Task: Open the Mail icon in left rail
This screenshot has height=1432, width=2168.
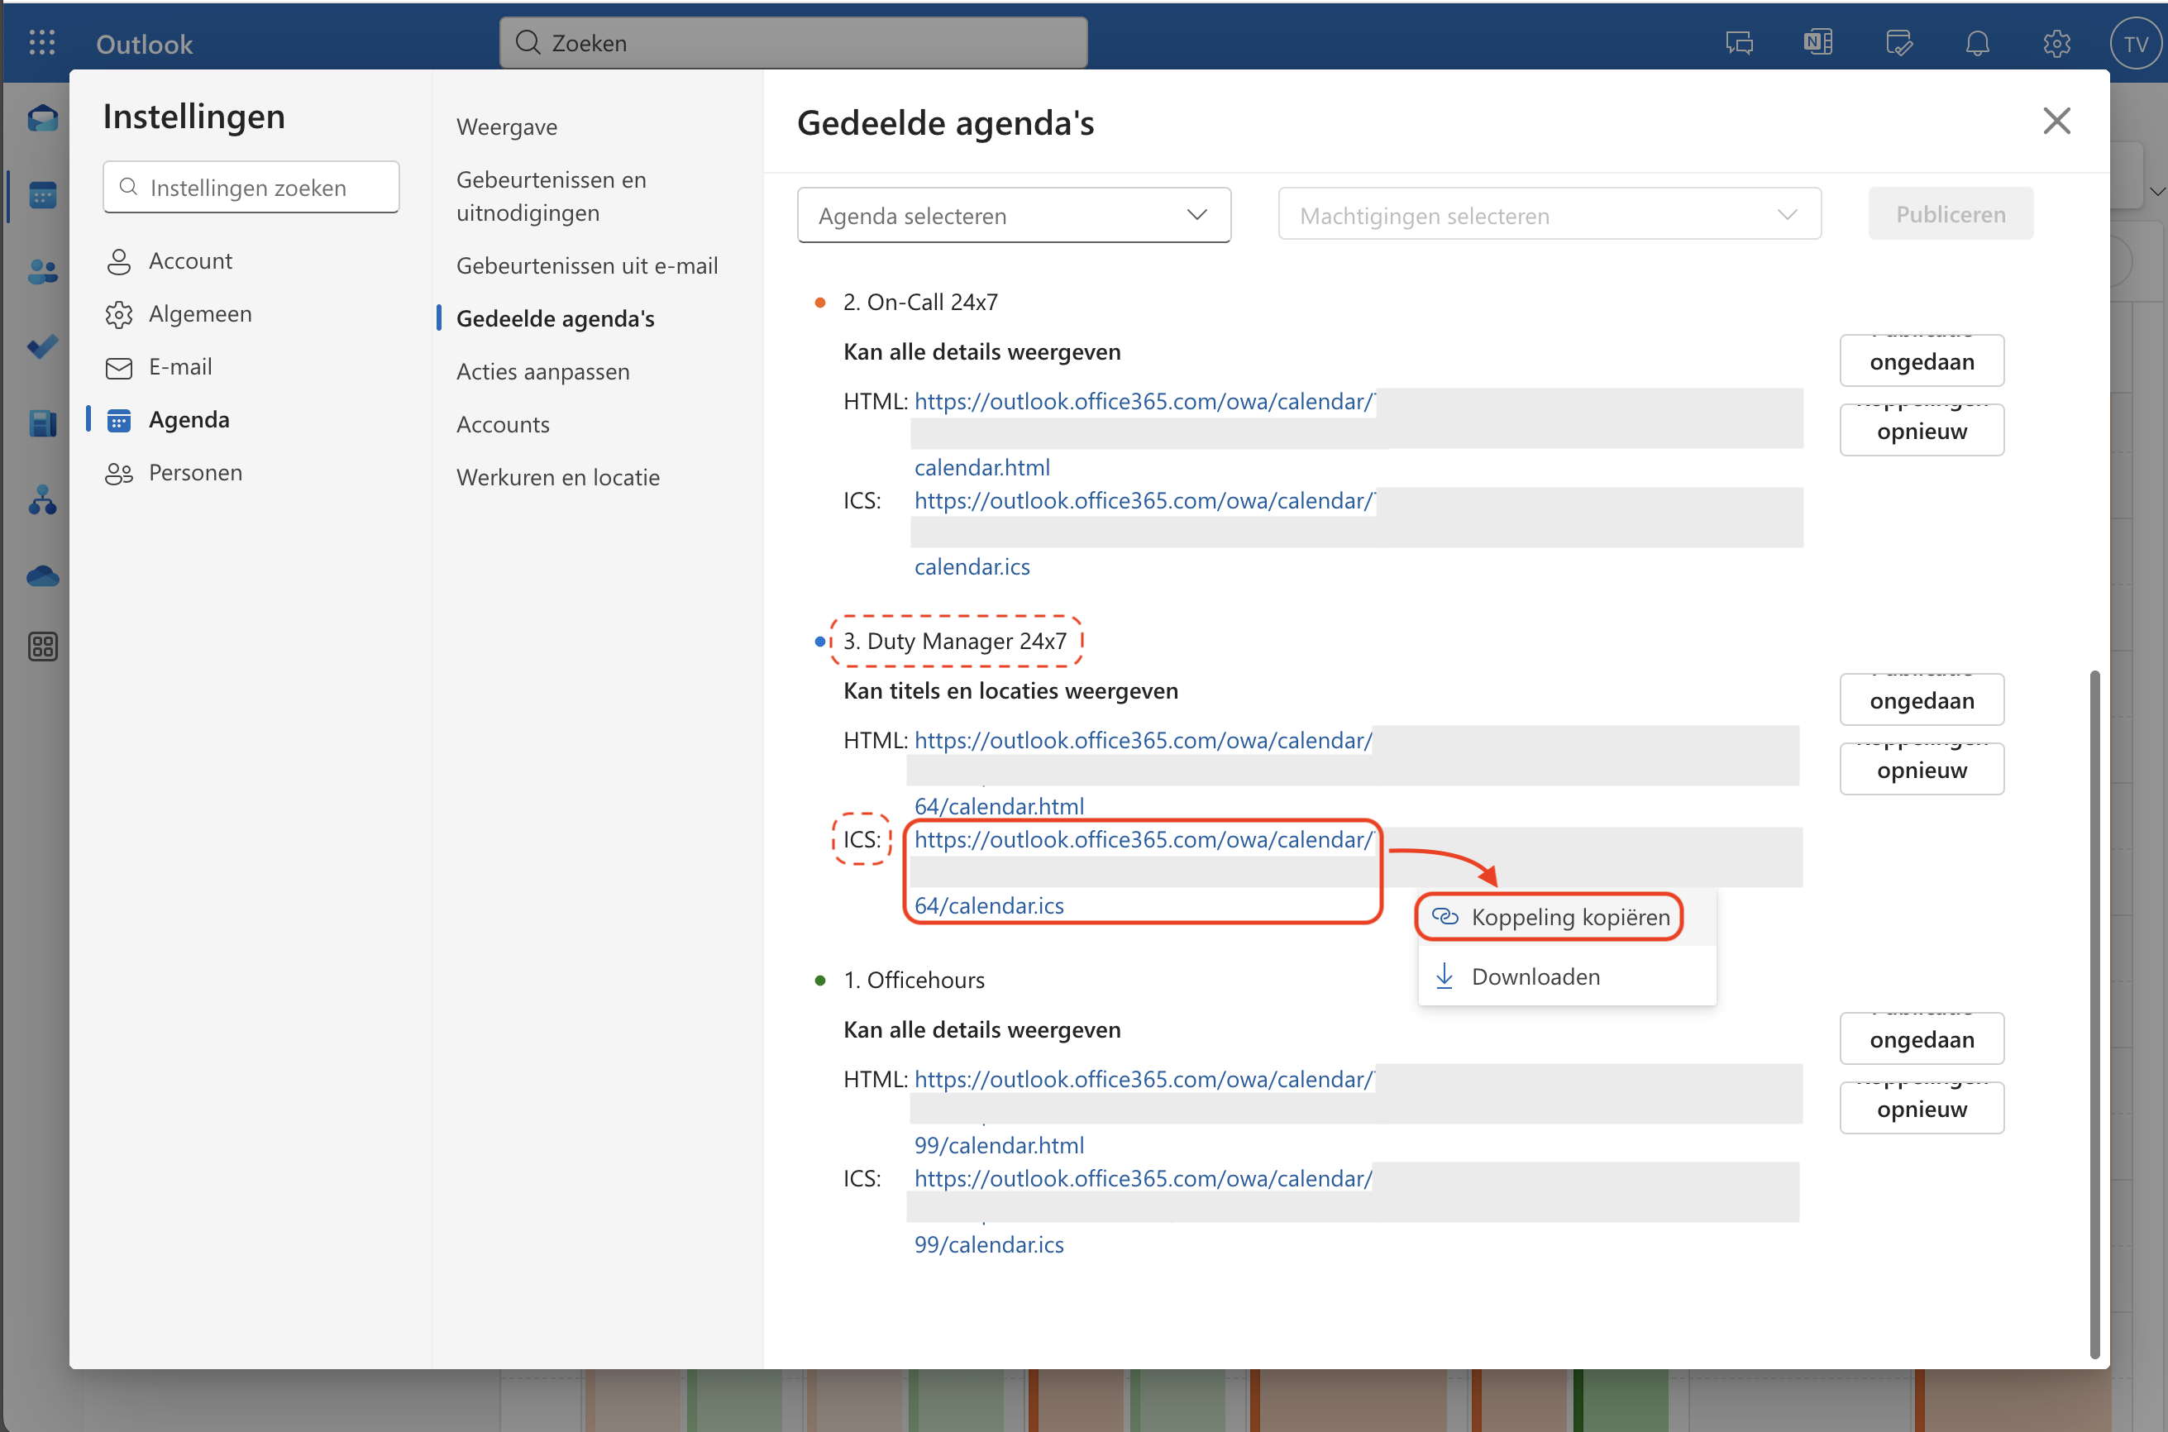Action: click(42, 119)
